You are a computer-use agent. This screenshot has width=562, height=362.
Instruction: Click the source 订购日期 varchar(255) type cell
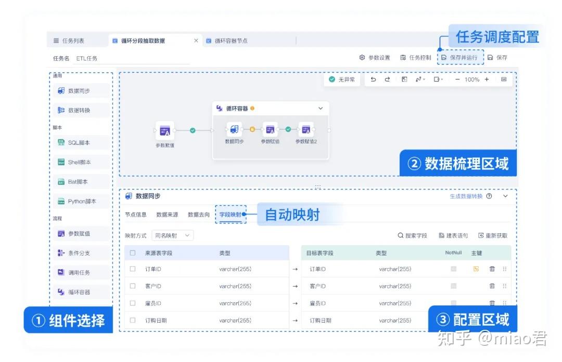click(x=235, y=320)
